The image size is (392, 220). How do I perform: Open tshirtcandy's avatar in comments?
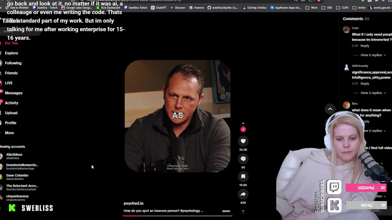(x=346, y=67)
